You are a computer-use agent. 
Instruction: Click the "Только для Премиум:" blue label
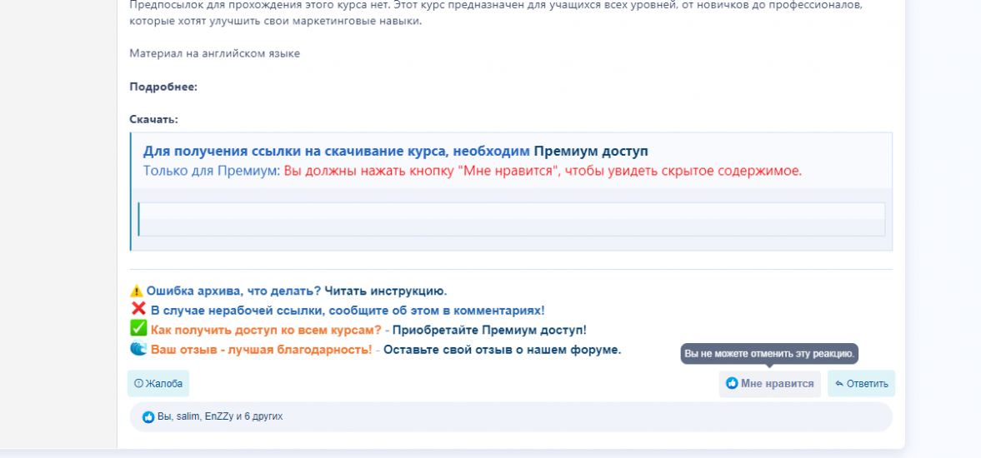point(212,171)
